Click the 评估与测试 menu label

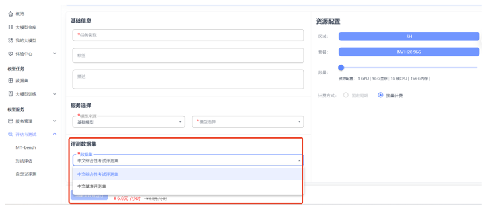[26, 134]
